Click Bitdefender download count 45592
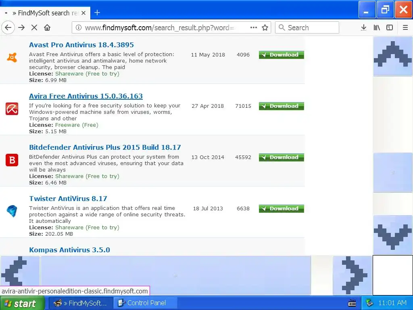 coord(243,157)
